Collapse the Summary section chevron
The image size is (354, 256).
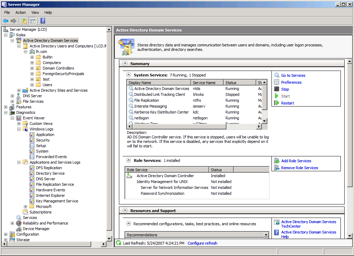click(125, 63)
